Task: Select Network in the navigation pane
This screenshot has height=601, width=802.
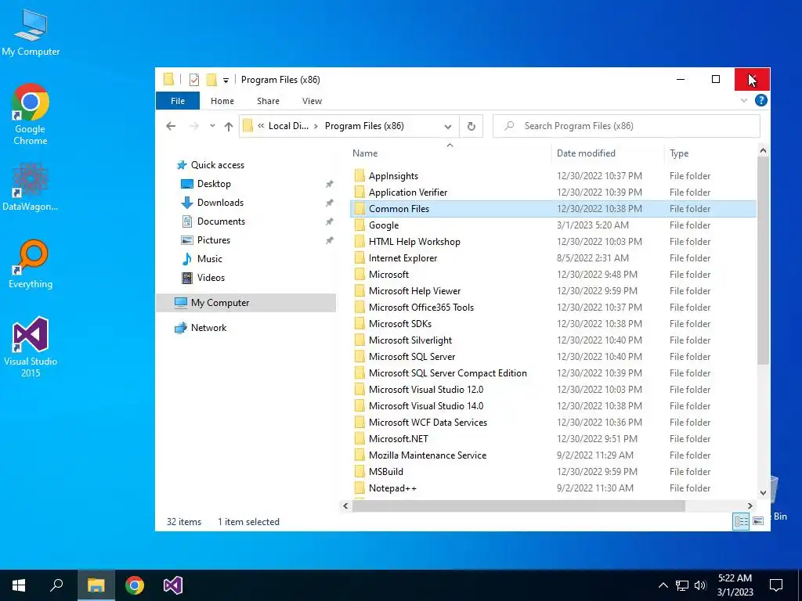Action: click(x=208, y=328)
